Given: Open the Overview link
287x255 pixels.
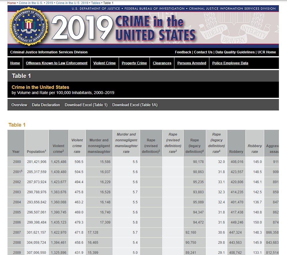Looking at the screenshot, I should pyautogui.click(x=19, y=105).
